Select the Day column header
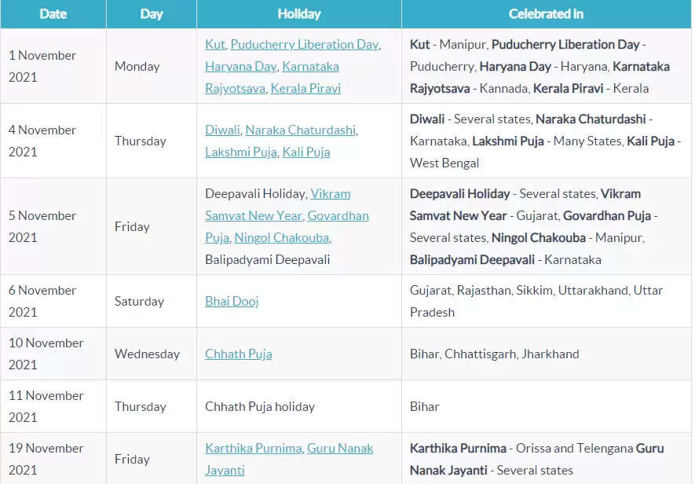The height and width of the screenshot is (484, 695). click(x=152, y=14)
